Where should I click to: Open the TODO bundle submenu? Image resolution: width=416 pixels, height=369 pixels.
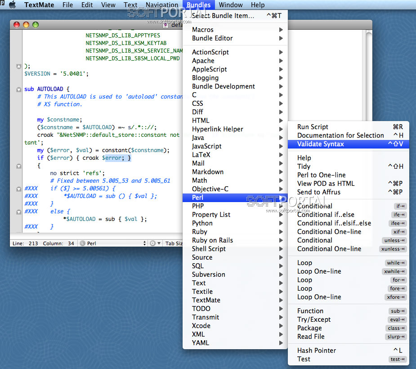tap(235, 308)
